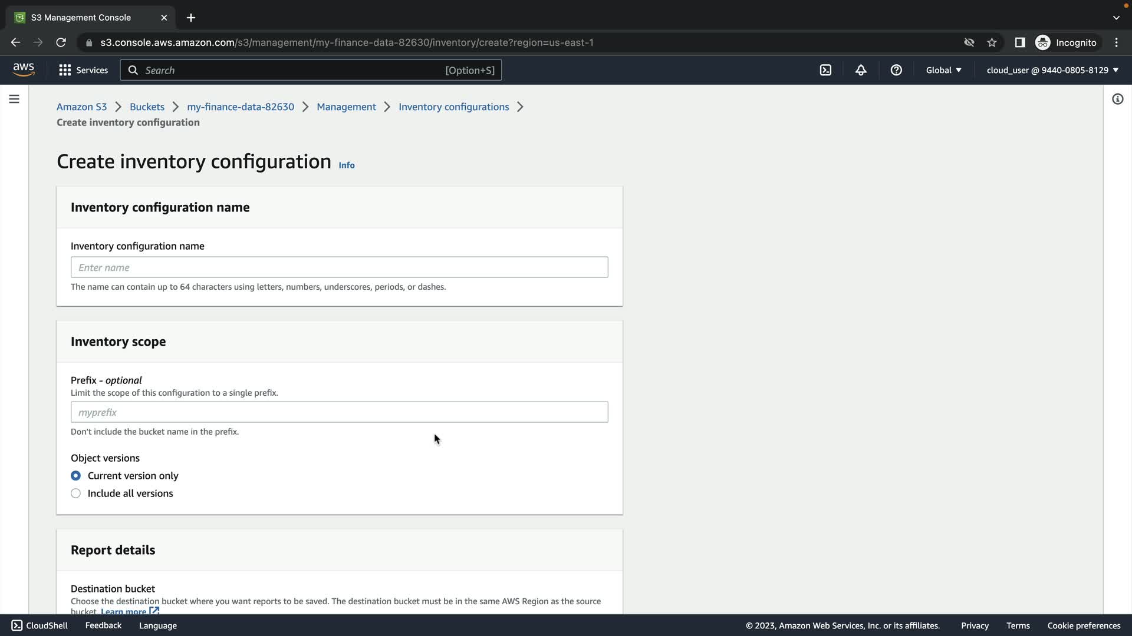Open Feedback in the footer bar
Screen dimensions: 1132x636
[x=103, y=625]
